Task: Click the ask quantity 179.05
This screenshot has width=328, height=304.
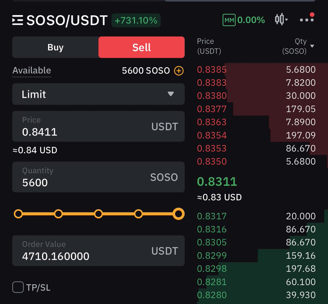Action: (301, 109)
